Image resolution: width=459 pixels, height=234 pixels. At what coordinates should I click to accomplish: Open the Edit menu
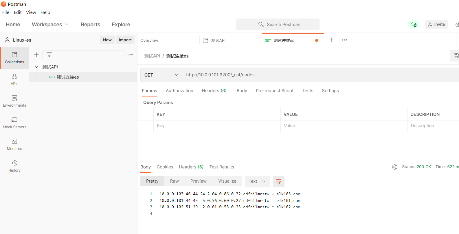pos(18,12)
